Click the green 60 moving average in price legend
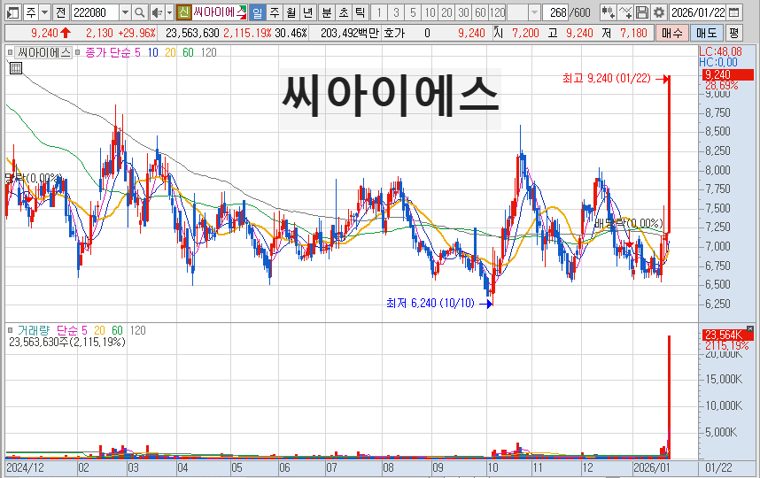 click(188, 52)
